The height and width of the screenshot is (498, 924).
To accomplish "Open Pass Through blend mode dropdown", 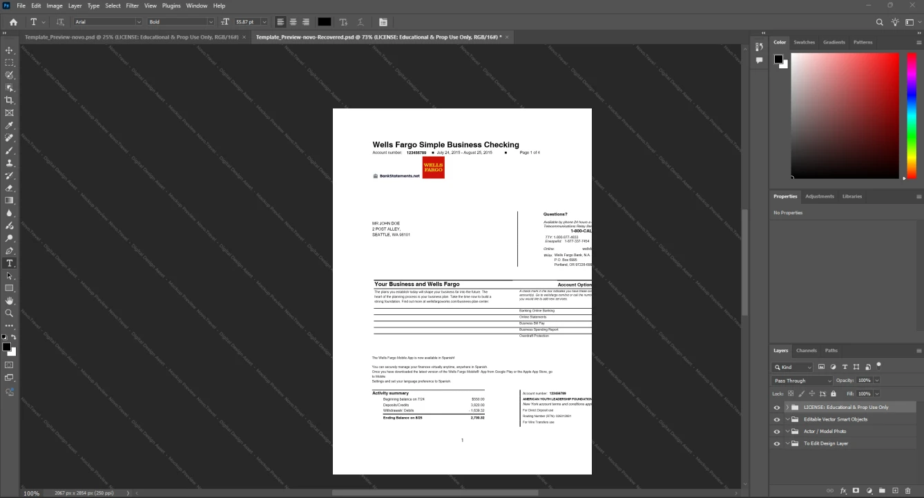I will click(x=802, y=381).
